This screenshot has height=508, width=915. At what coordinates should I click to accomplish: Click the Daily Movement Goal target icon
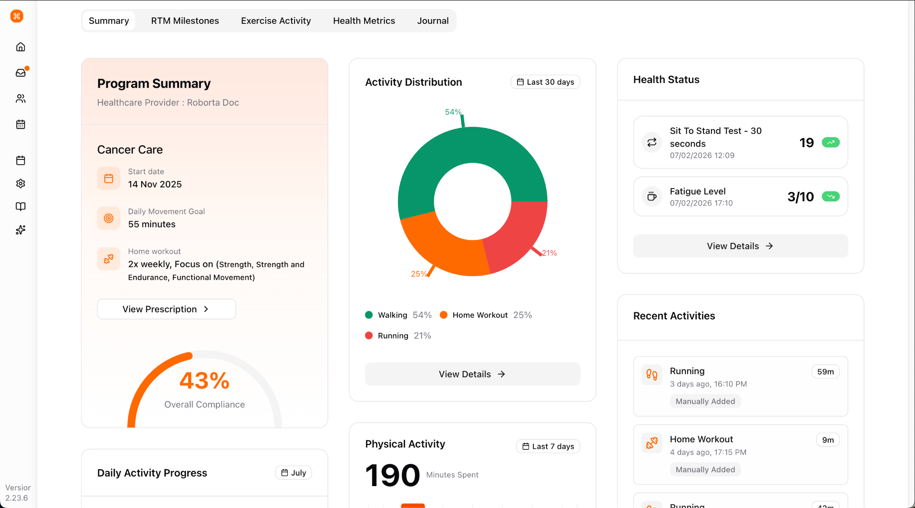[x=109, y=219]
